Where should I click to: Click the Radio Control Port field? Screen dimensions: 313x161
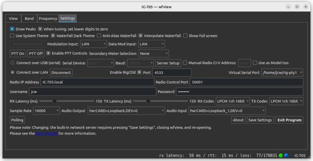point(246,82)
